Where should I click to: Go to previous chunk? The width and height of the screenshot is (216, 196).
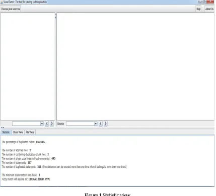click(101, 124)
